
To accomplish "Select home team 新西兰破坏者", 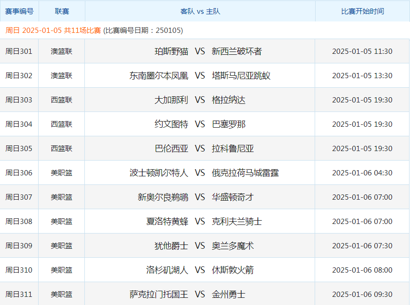I will pyautogui.click(x=237, y=51).
